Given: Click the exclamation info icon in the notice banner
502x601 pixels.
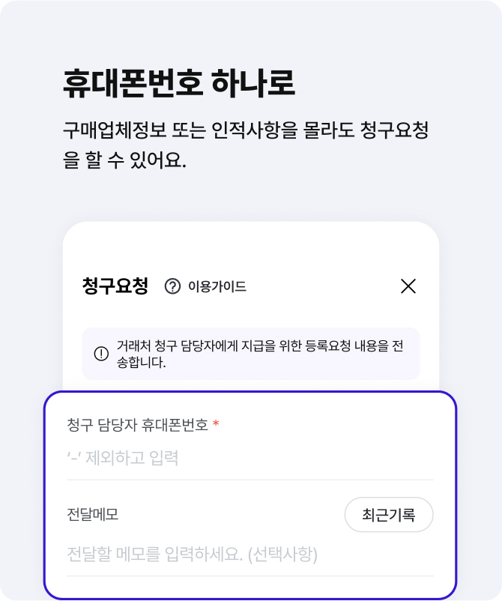Looking at the screenshot, I should point(101,354).
